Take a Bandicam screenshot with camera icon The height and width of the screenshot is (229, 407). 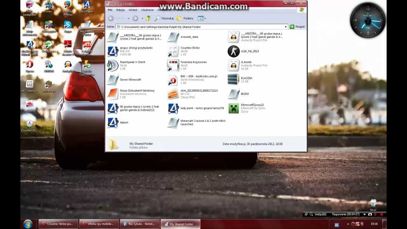pos(370,214)
